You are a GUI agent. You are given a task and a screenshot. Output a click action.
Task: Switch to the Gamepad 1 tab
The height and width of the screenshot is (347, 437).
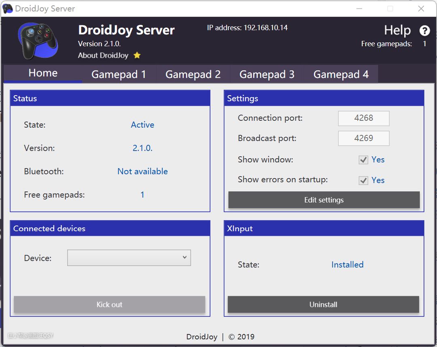(x=119, y=75)
